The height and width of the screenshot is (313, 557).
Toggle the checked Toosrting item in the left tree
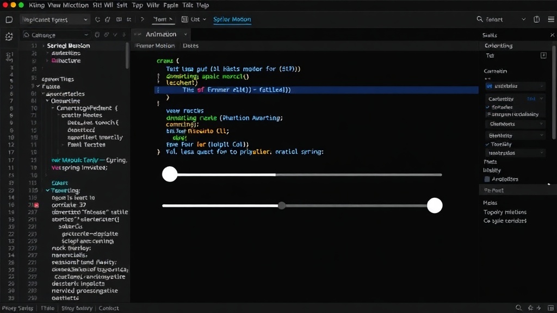click(x=47, y=191)
